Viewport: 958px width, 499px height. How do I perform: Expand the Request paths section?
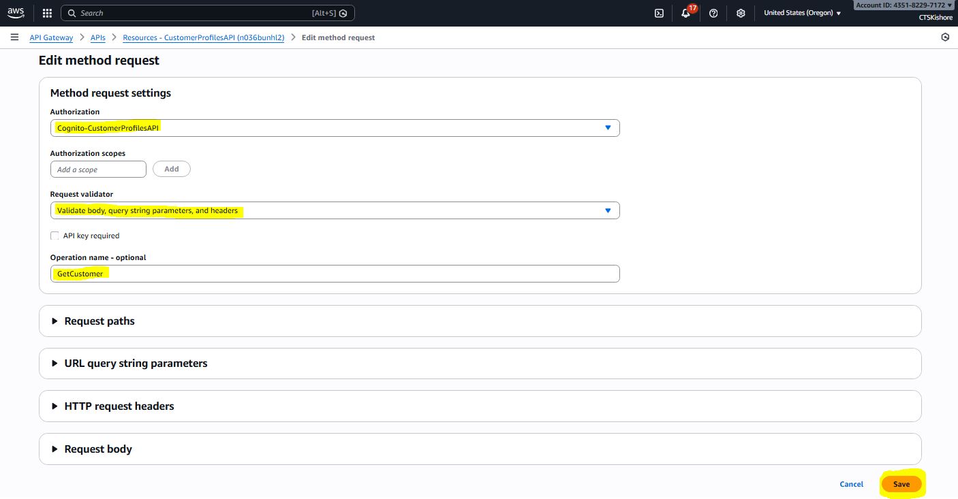[x=99, y=321]
